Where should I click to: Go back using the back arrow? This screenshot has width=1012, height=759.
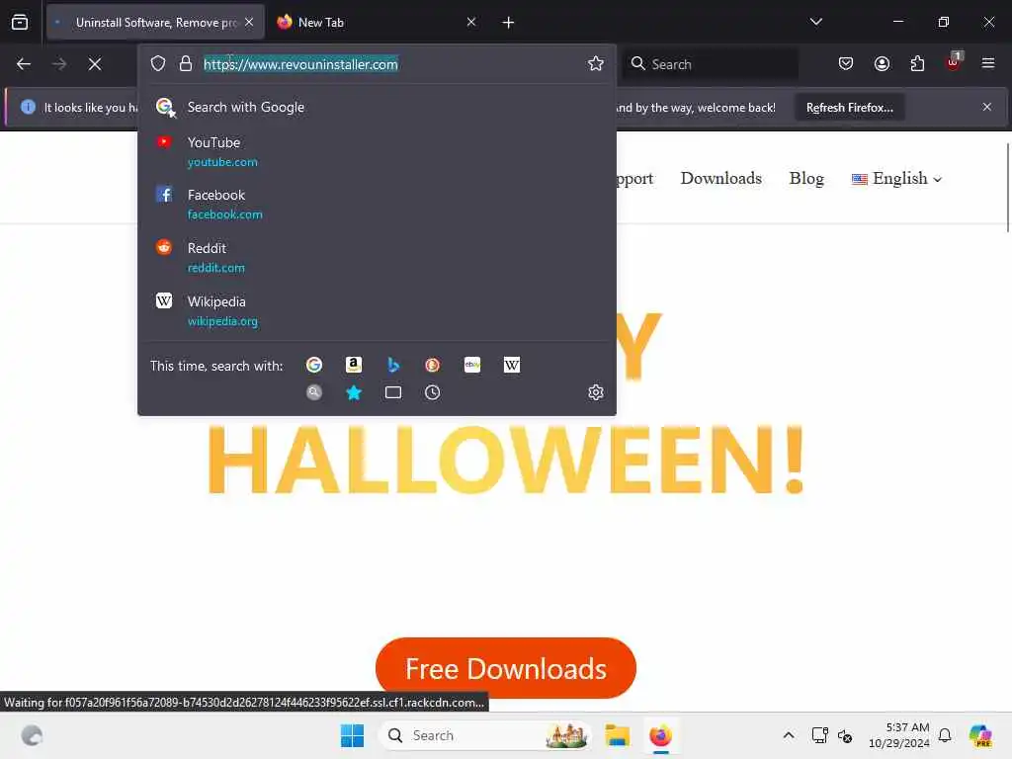pos(24,64)
